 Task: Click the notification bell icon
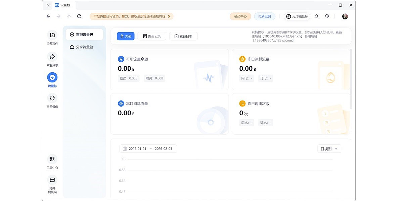coord(316,16)
